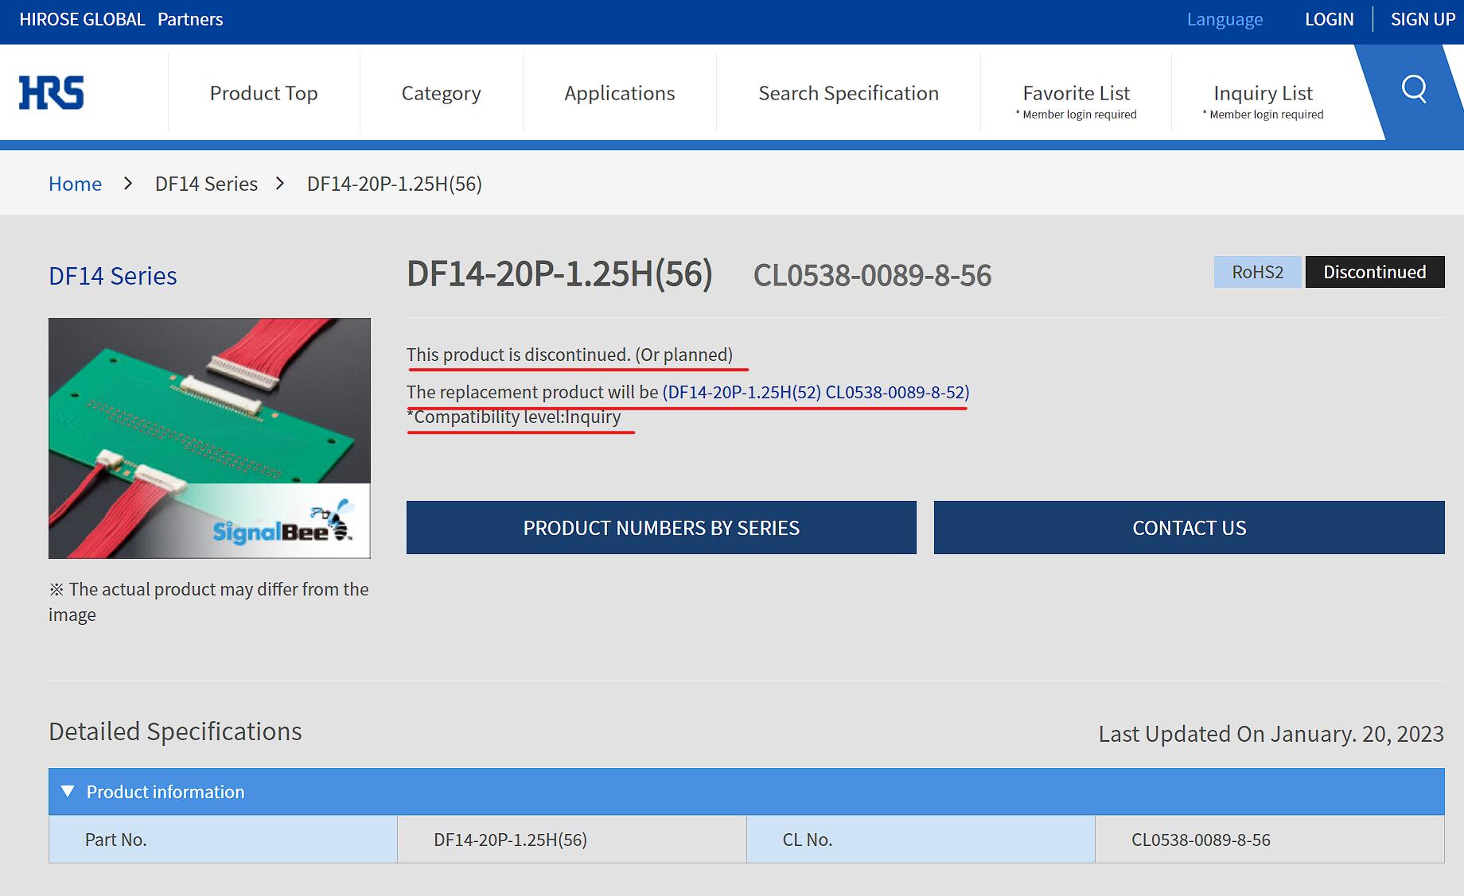Open the Language selector
Viewport: 1464px width, 896px height.
coord(1225,19)
